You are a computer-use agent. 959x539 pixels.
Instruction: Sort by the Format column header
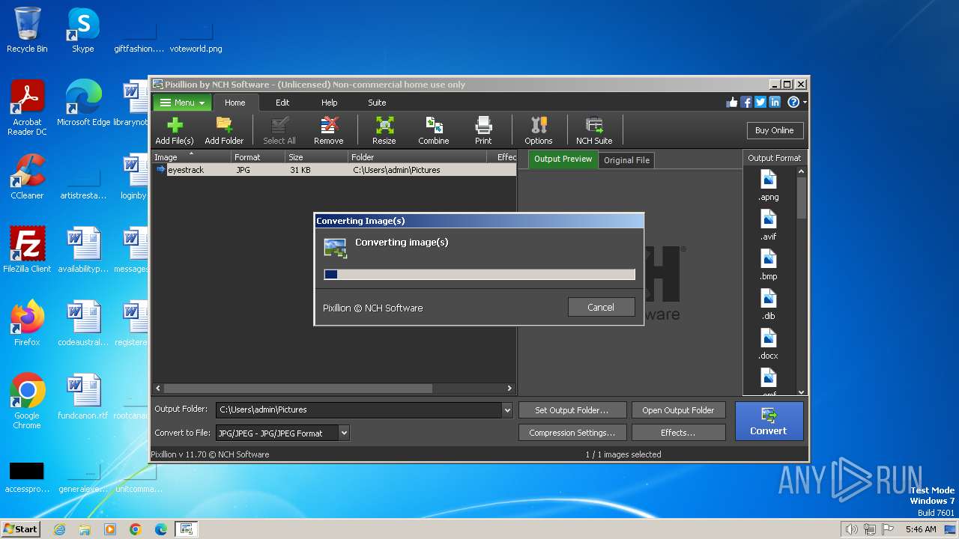coord(258,157)
